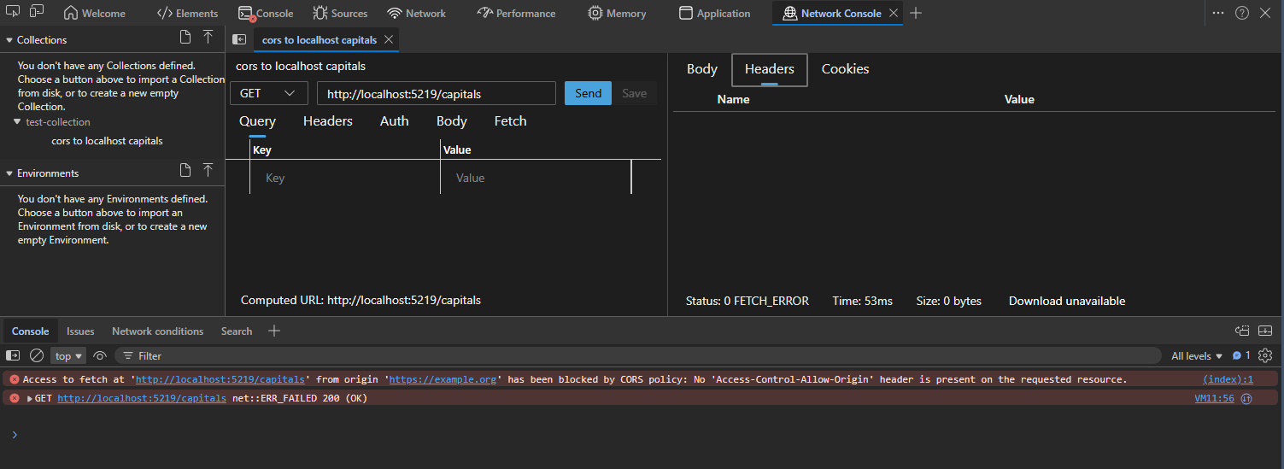Open console settings gear
Viewport: 1284px width, 469px height.
(1265, 355)
